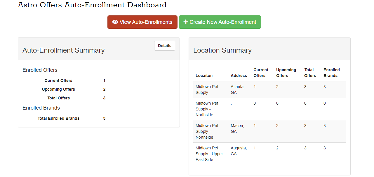
Task: Click the Location Summary panel heading
Action: click(222, 50)
